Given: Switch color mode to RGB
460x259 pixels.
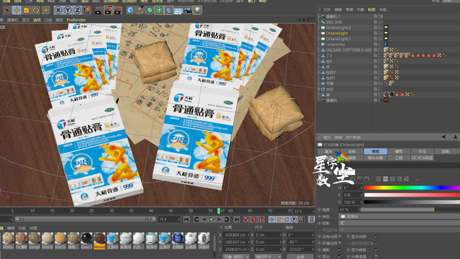Looking at the screenshot, I should click(x=378, y=179).
